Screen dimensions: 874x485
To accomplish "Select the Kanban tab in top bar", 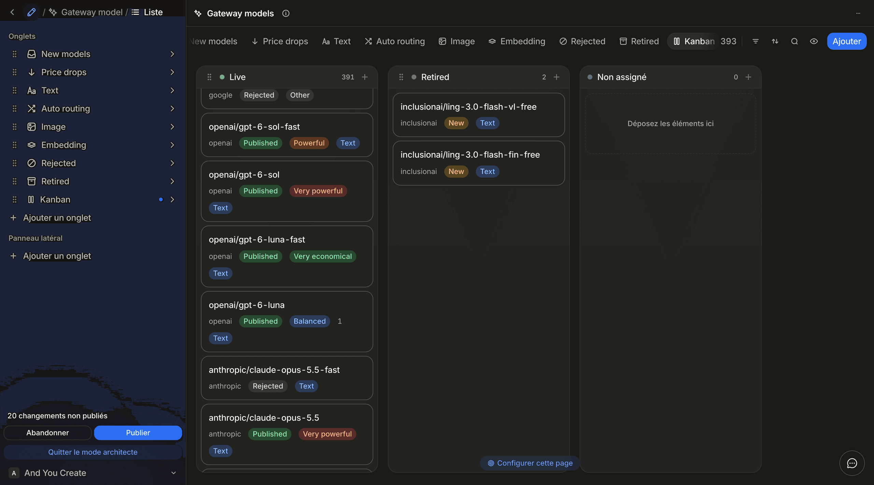I will point(694,41).
